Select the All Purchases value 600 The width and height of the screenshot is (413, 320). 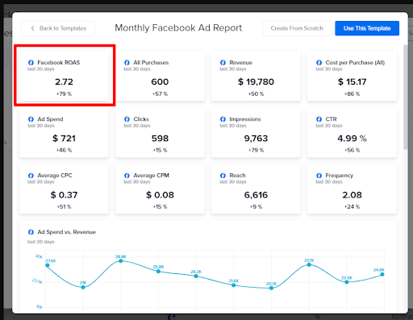[x=160, y=81]
